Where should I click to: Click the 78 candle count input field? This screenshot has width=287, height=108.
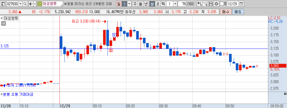182,4
